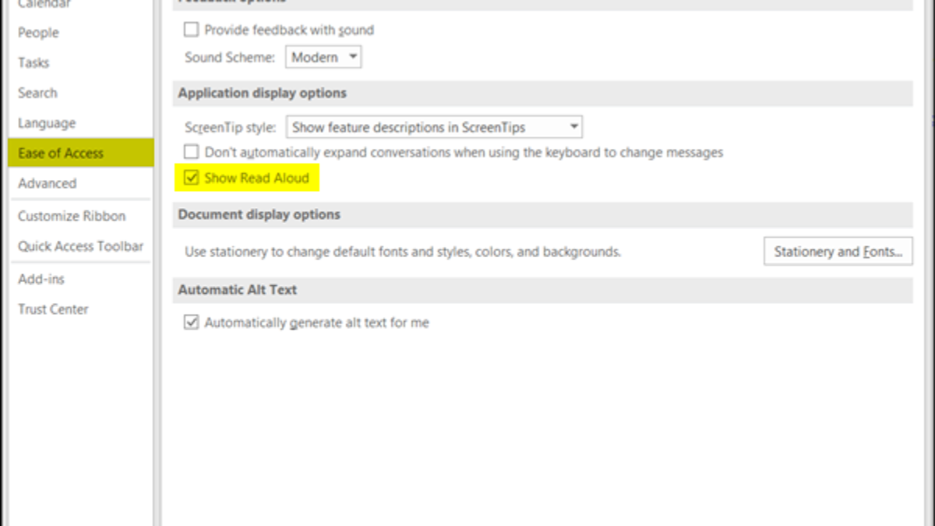Open the Customize Ribbon category

tap(72, 216)
